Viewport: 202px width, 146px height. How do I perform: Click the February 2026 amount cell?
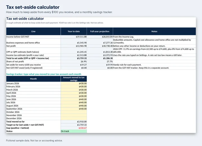(74, 87)
